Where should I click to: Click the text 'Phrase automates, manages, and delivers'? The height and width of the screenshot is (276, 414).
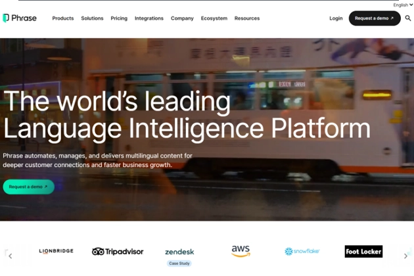point(63,156)
